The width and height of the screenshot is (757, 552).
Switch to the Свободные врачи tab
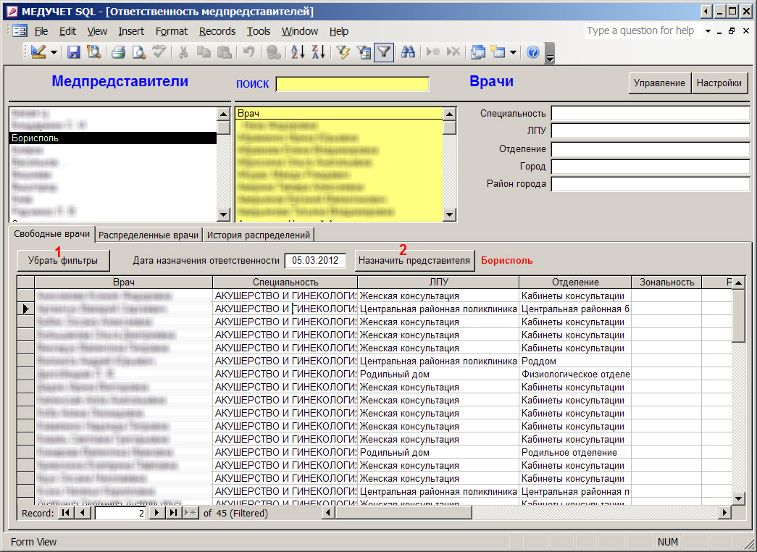click(x=51, y=234)
